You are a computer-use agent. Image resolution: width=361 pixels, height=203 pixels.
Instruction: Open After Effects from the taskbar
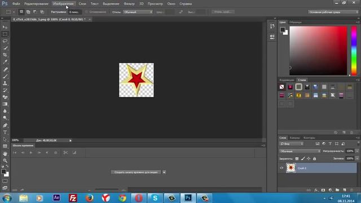(x=56, y=198)
